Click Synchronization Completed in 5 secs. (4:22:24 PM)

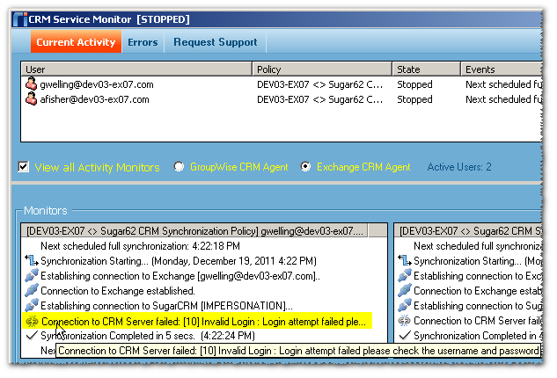point(148,336)
